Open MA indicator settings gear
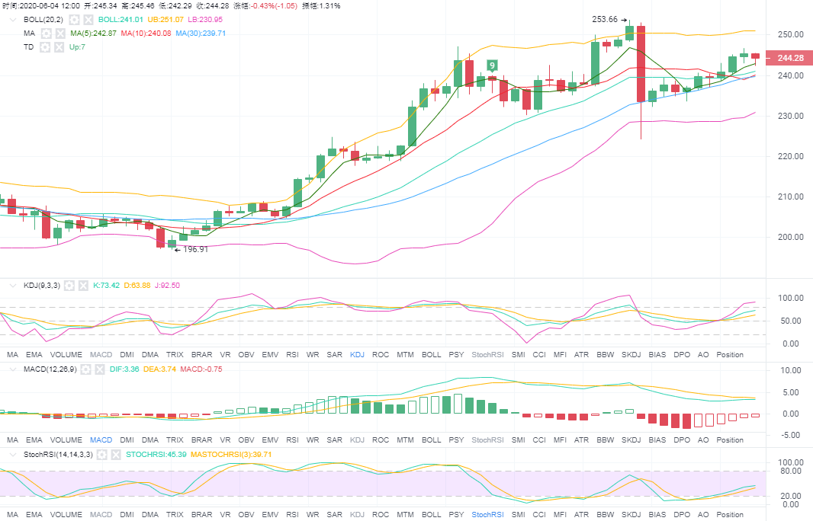The width and height of the screenshot is (813, 521). (x=47, y=34)
